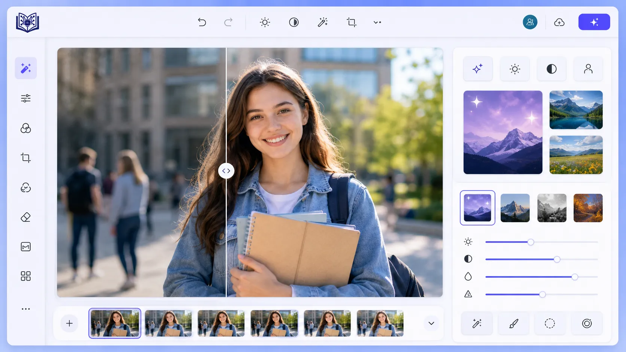Click the redo arrow in top toolbar
The width and height of the screenshot is (626, 352).
click(228, 22)
